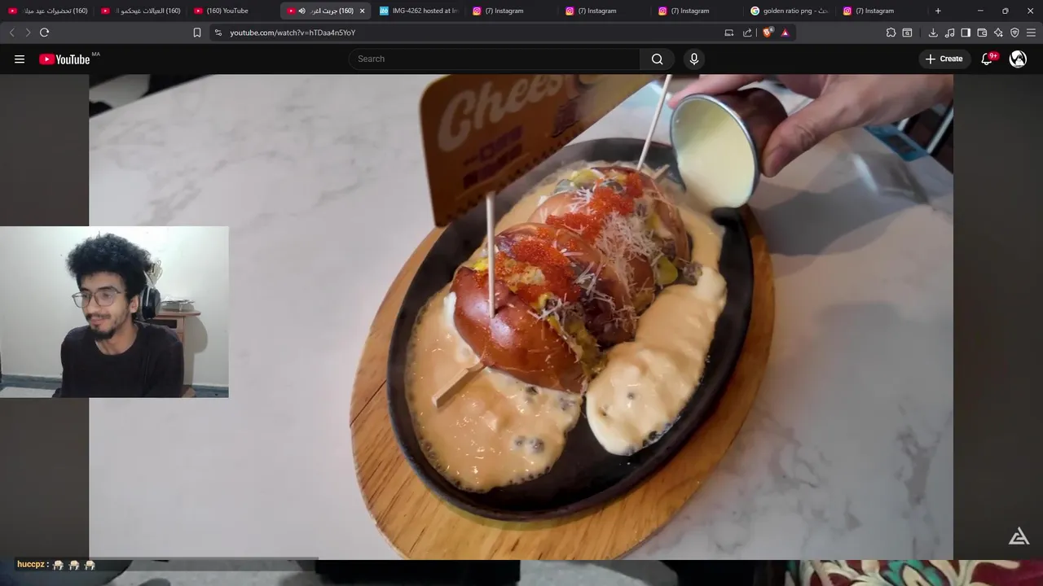This screenshot has width=1043, height=586.
Task: Restore down the browser window
Action: [x=1005, y=11]
